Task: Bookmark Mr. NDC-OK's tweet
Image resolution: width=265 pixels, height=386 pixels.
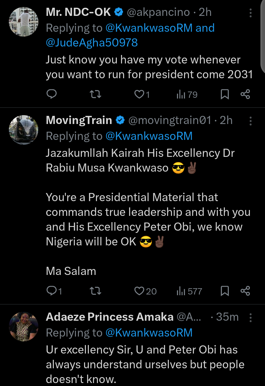Action: pyautogui.click(x=225, y=94)
